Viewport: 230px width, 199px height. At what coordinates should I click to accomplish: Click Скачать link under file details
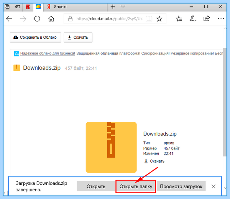(154, 161)
